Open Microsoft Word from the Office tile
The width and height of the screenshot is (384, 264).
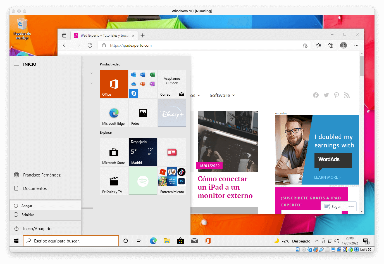143,74
